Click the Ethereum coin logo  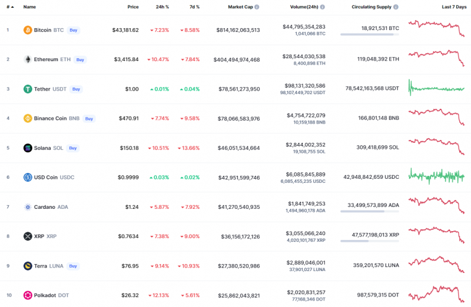coord(28,59)
